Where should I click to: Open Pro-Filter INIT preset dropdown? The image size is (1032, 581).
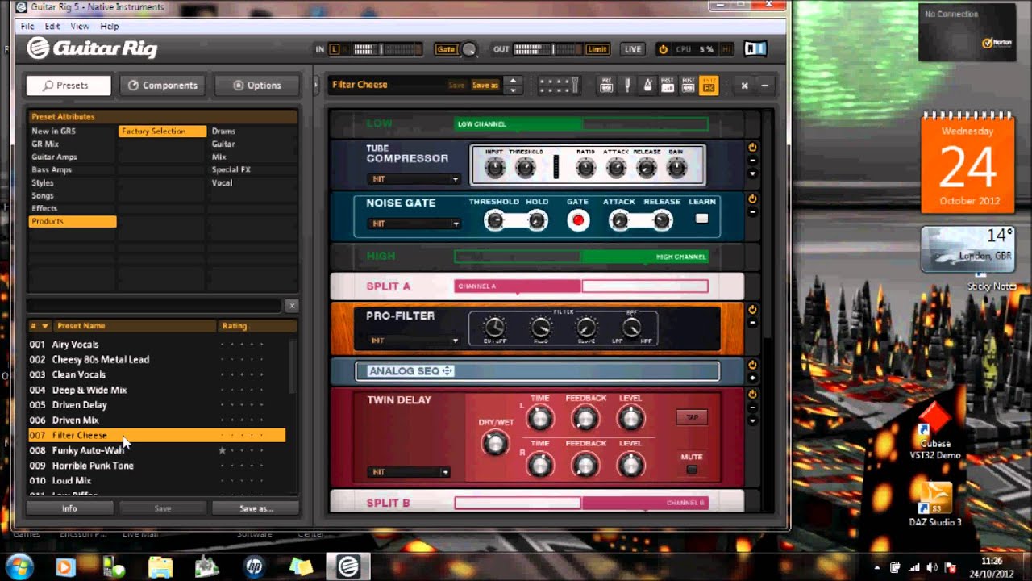[414, 341]
